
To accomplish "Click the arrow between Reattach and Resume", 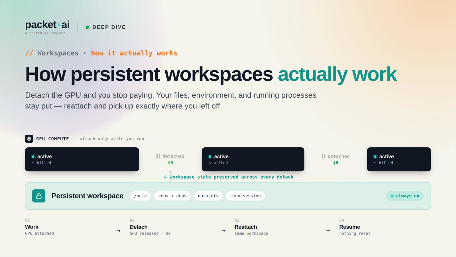I will point(328,231).
